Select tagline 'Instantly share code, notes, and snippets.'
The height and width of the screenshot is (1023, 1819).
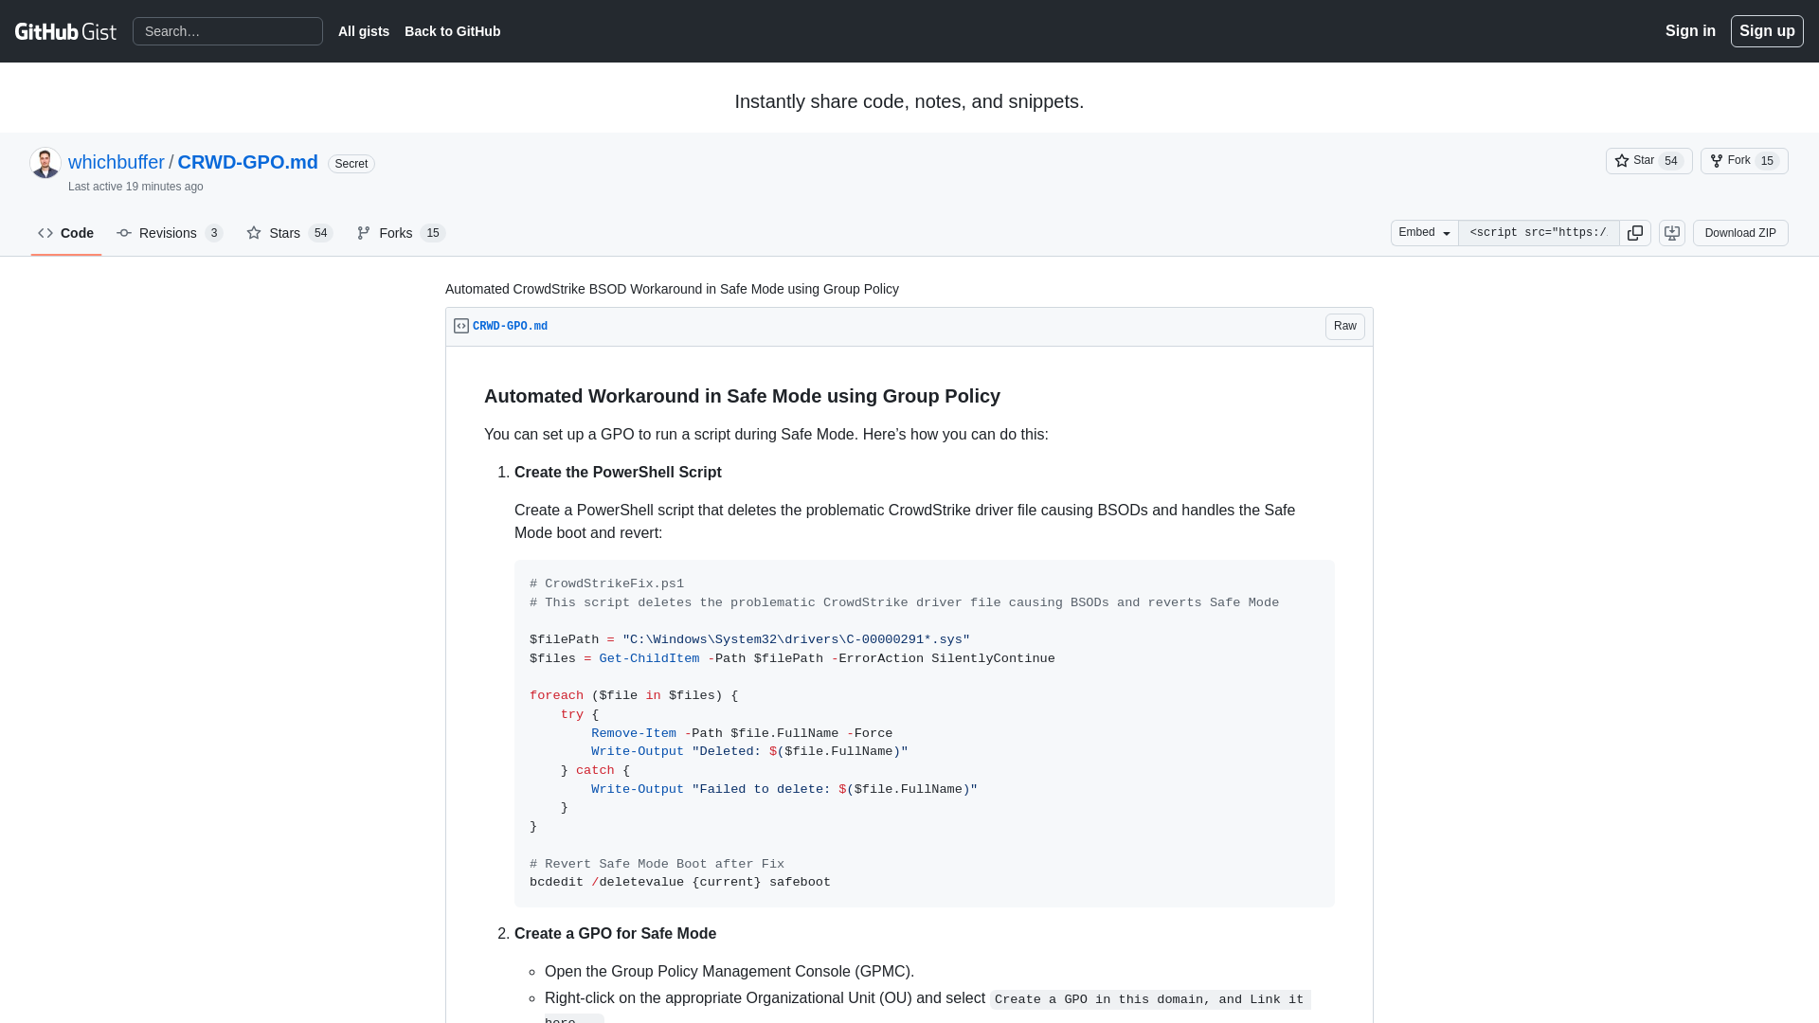(x=909, y=101)
